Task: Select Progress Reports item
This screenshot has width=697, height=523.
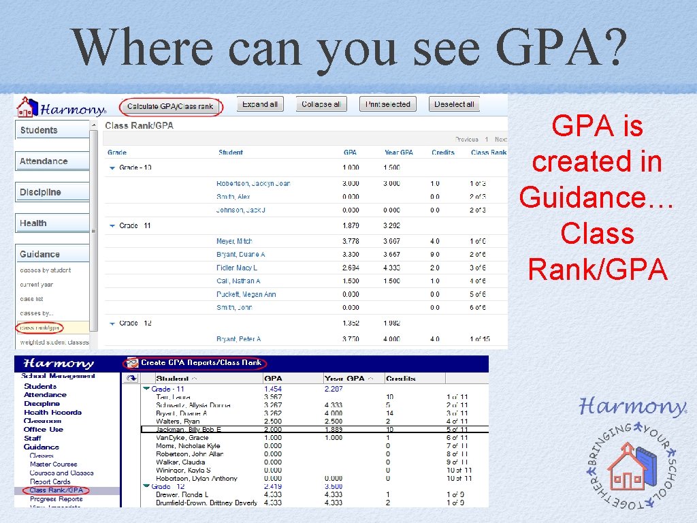Action: tap(56, 499)
